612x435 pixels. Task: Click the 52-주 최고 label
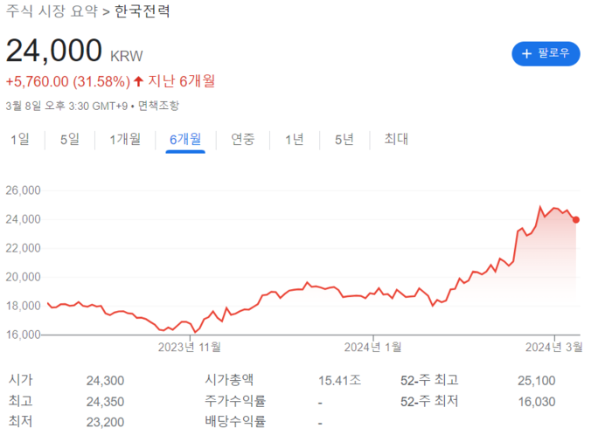[429, 380]
